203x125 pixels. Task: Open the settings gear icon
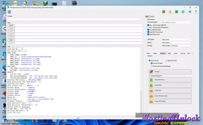[183, 12]
